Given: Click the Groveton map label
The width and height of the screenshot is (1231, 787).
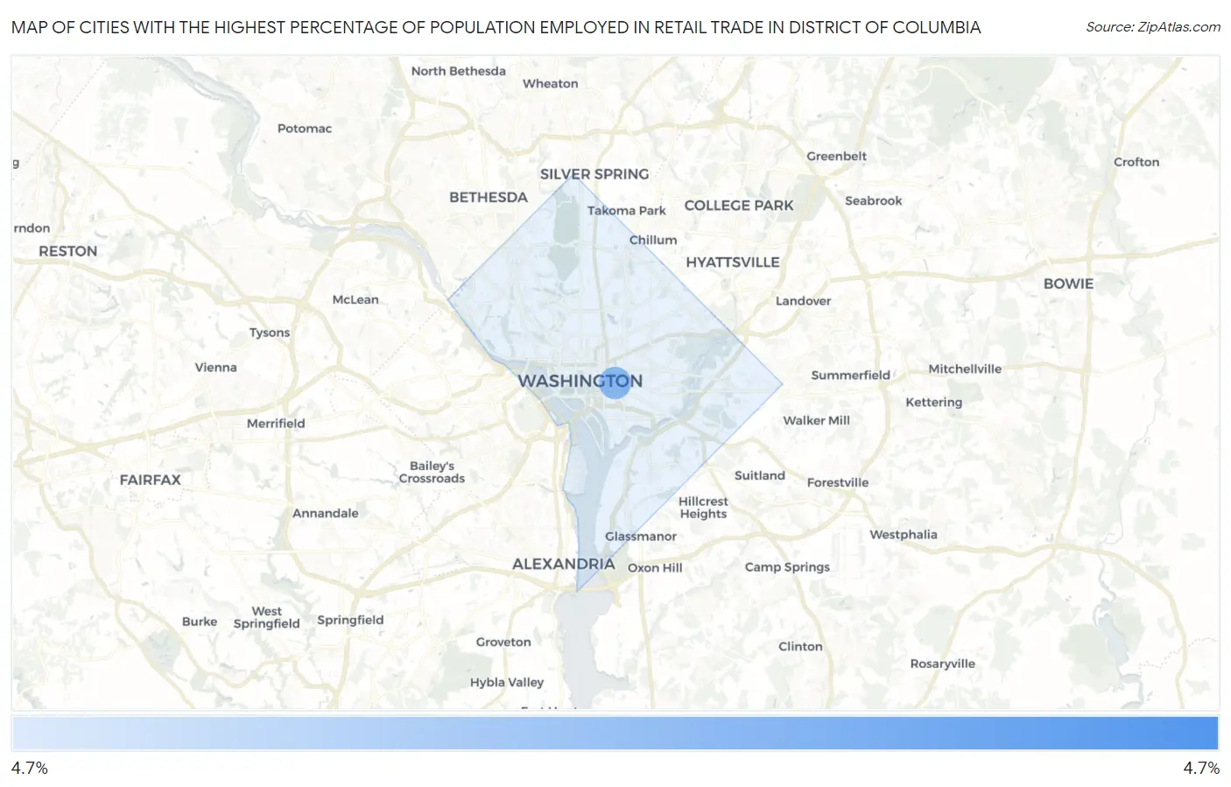Looking at the screenshot, I should [503, 643].
